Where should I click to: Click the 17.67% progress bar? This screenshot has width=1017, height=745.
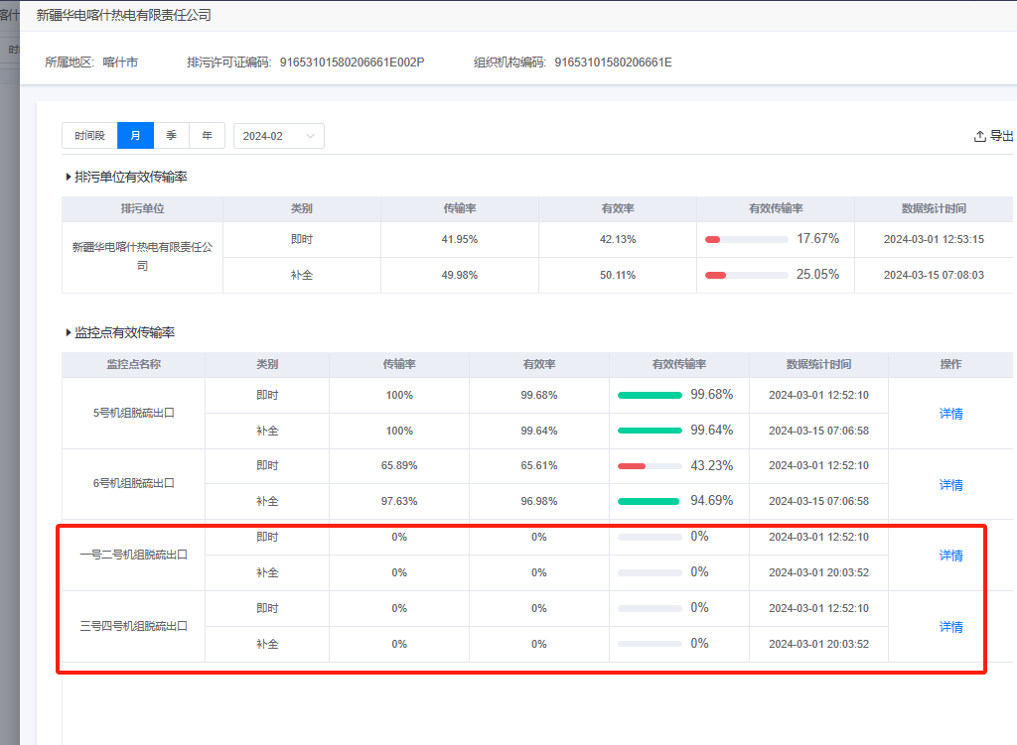[x=747, y=240]
